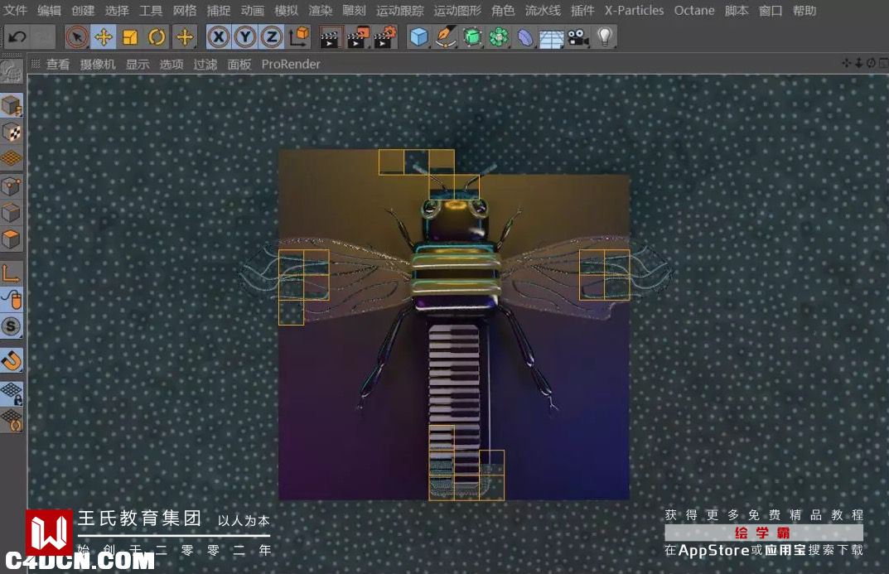Open the 帮助 menu

804,10
